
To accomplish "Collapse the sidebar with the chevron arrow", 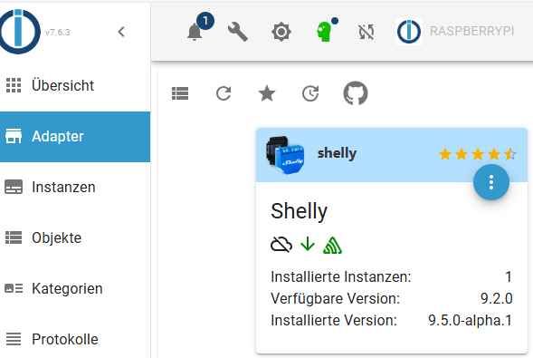I will point(121,32).
